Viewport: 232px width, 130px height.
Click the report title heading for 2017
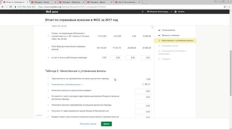(82, 20)
